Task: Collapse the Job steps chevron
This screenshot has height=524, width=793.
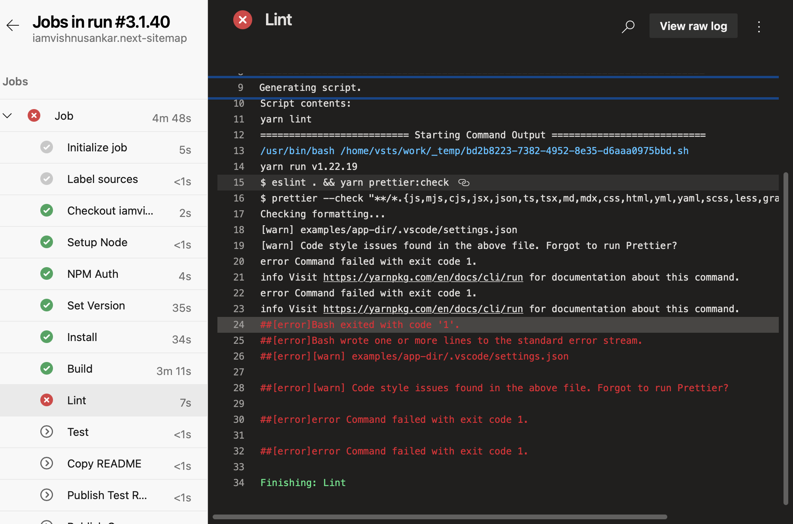Action: 8,116
